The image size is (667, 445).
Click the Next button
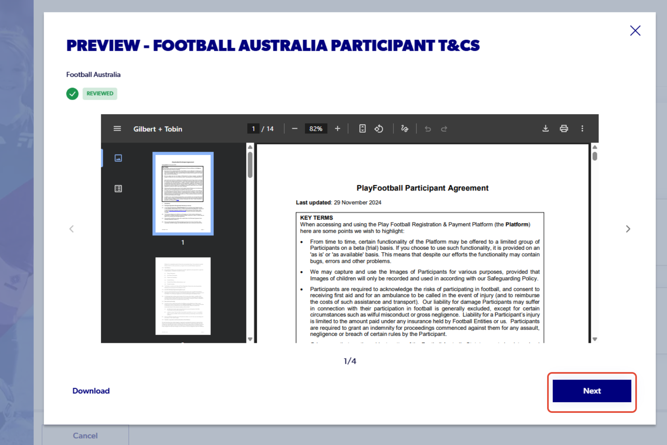[x=592, y=391]
